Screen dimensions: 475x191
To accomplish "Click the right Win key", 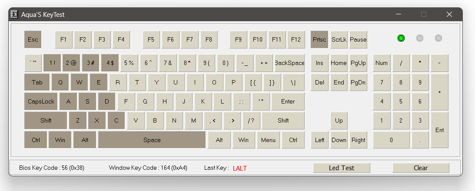I will 243,140.
